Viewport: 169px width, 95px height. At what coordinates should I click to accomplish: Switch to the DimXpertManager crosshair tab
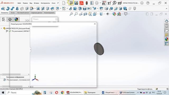click(x=10, y=19)
